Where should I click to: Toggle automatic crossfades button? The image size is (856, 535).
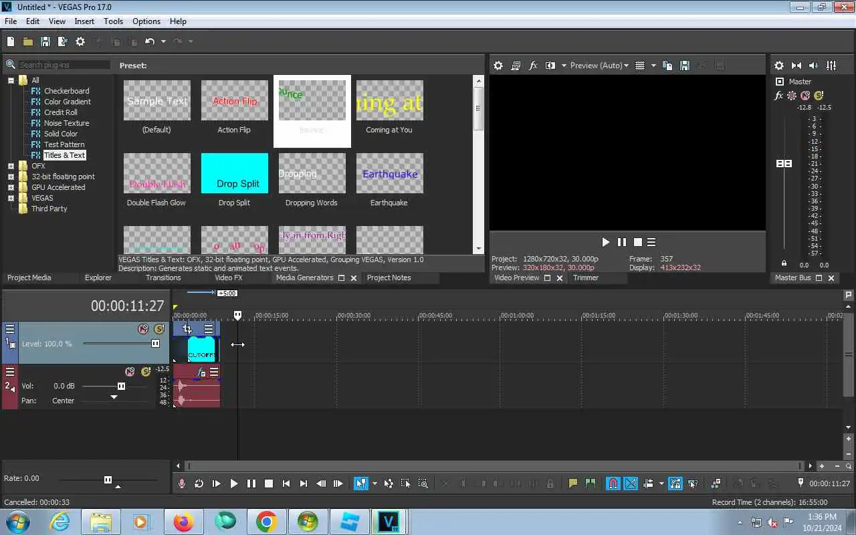[x=631, y=484]
